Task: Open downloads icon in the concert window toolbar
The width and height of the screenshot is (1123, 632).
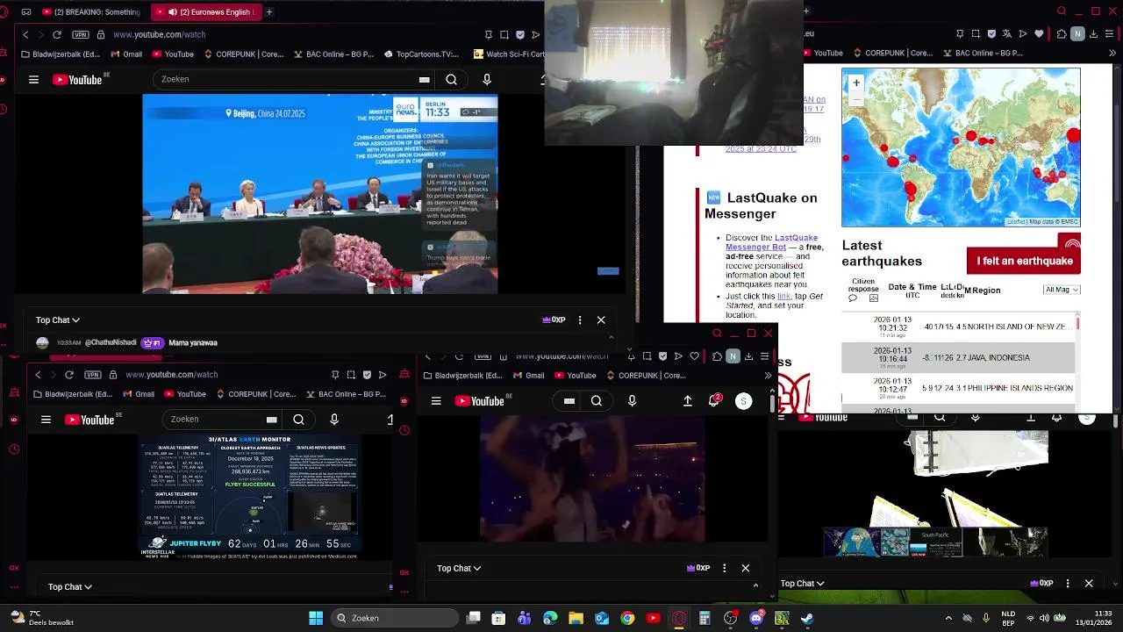Action: [748, 356]
